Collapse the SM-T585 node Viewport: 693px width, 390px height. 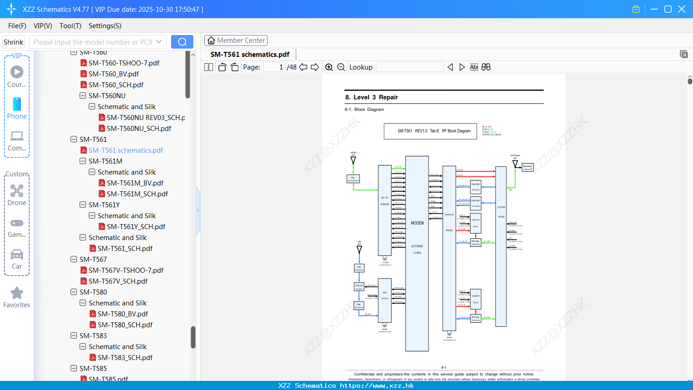pos(74,368)
